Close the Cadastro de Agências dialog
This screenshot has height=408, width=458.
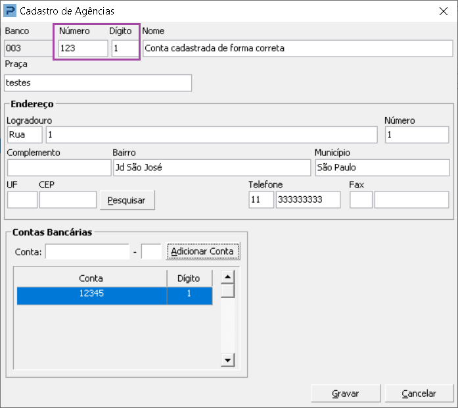point(444,11)
